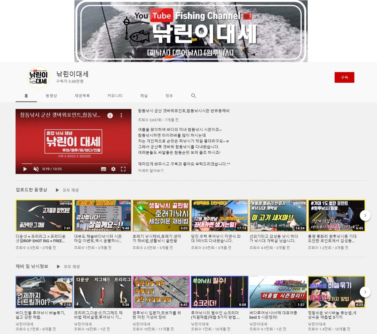The width and height of the screenshot is (377, 334).
Task: Open featured video three-dot menu
Action: coord(121,115)
